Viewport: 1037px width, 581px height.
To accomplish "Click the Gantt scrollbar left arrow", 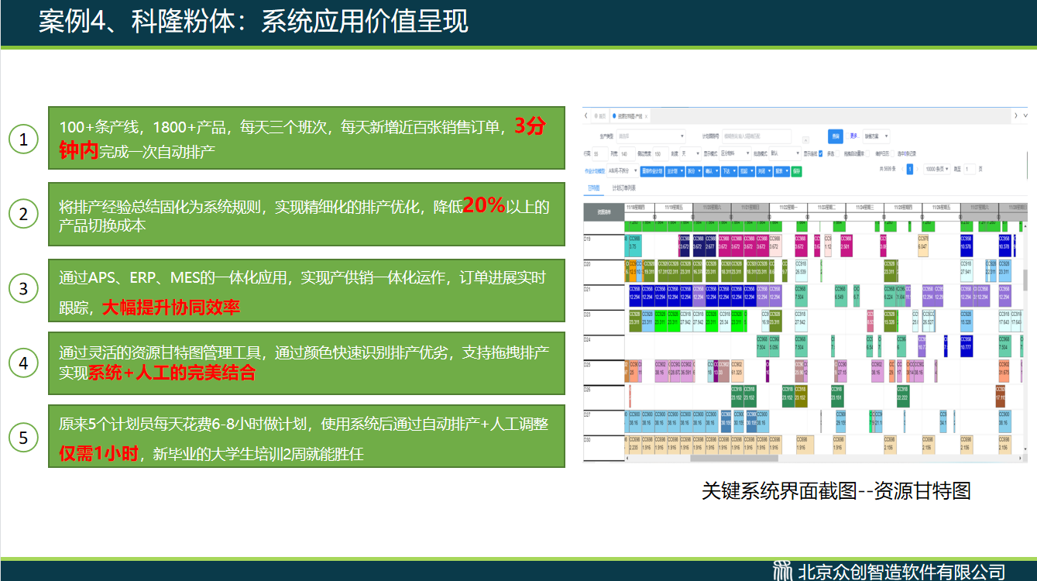I will [627, 458].
